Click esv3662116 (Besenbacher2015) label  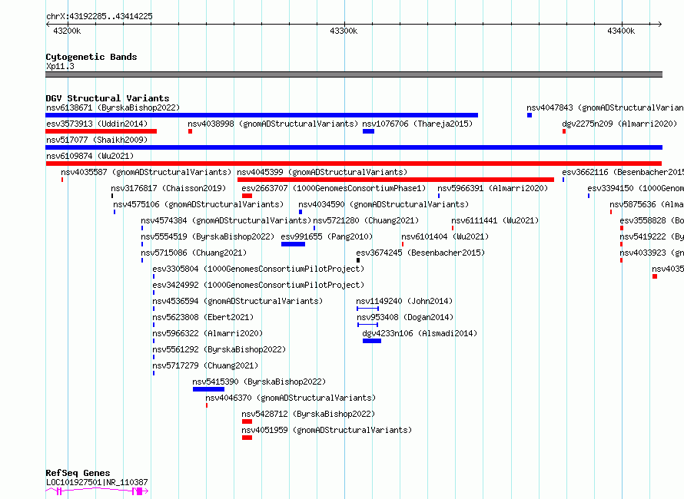pos(623,172)
